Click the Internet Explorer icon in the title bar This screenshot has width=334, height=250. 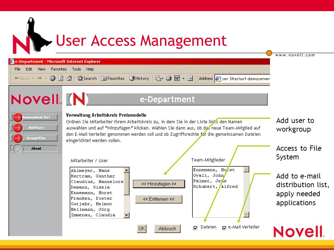(11, 61)
